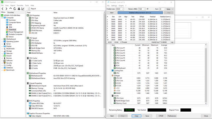Switch to the Favorites tab

point(11,12)
